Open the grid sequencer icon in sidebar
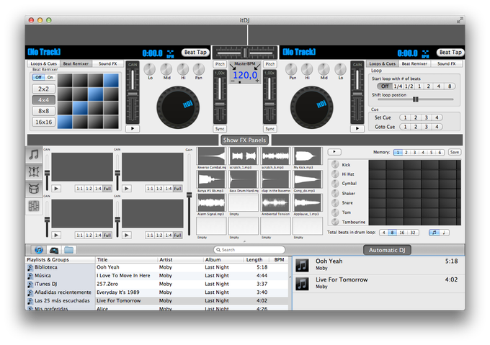 [34, 206]
